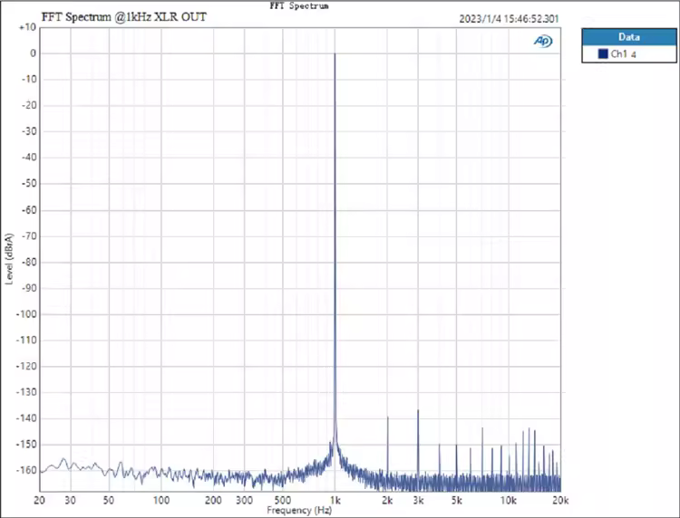Click the +10 tick on level axis

click(x=27, y=27)
